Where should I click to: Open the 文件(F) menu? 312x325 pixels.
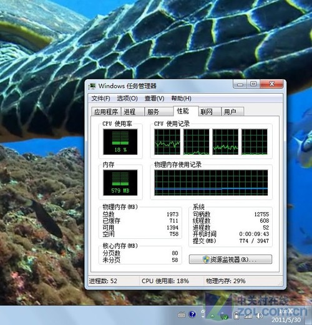(100, 99)
